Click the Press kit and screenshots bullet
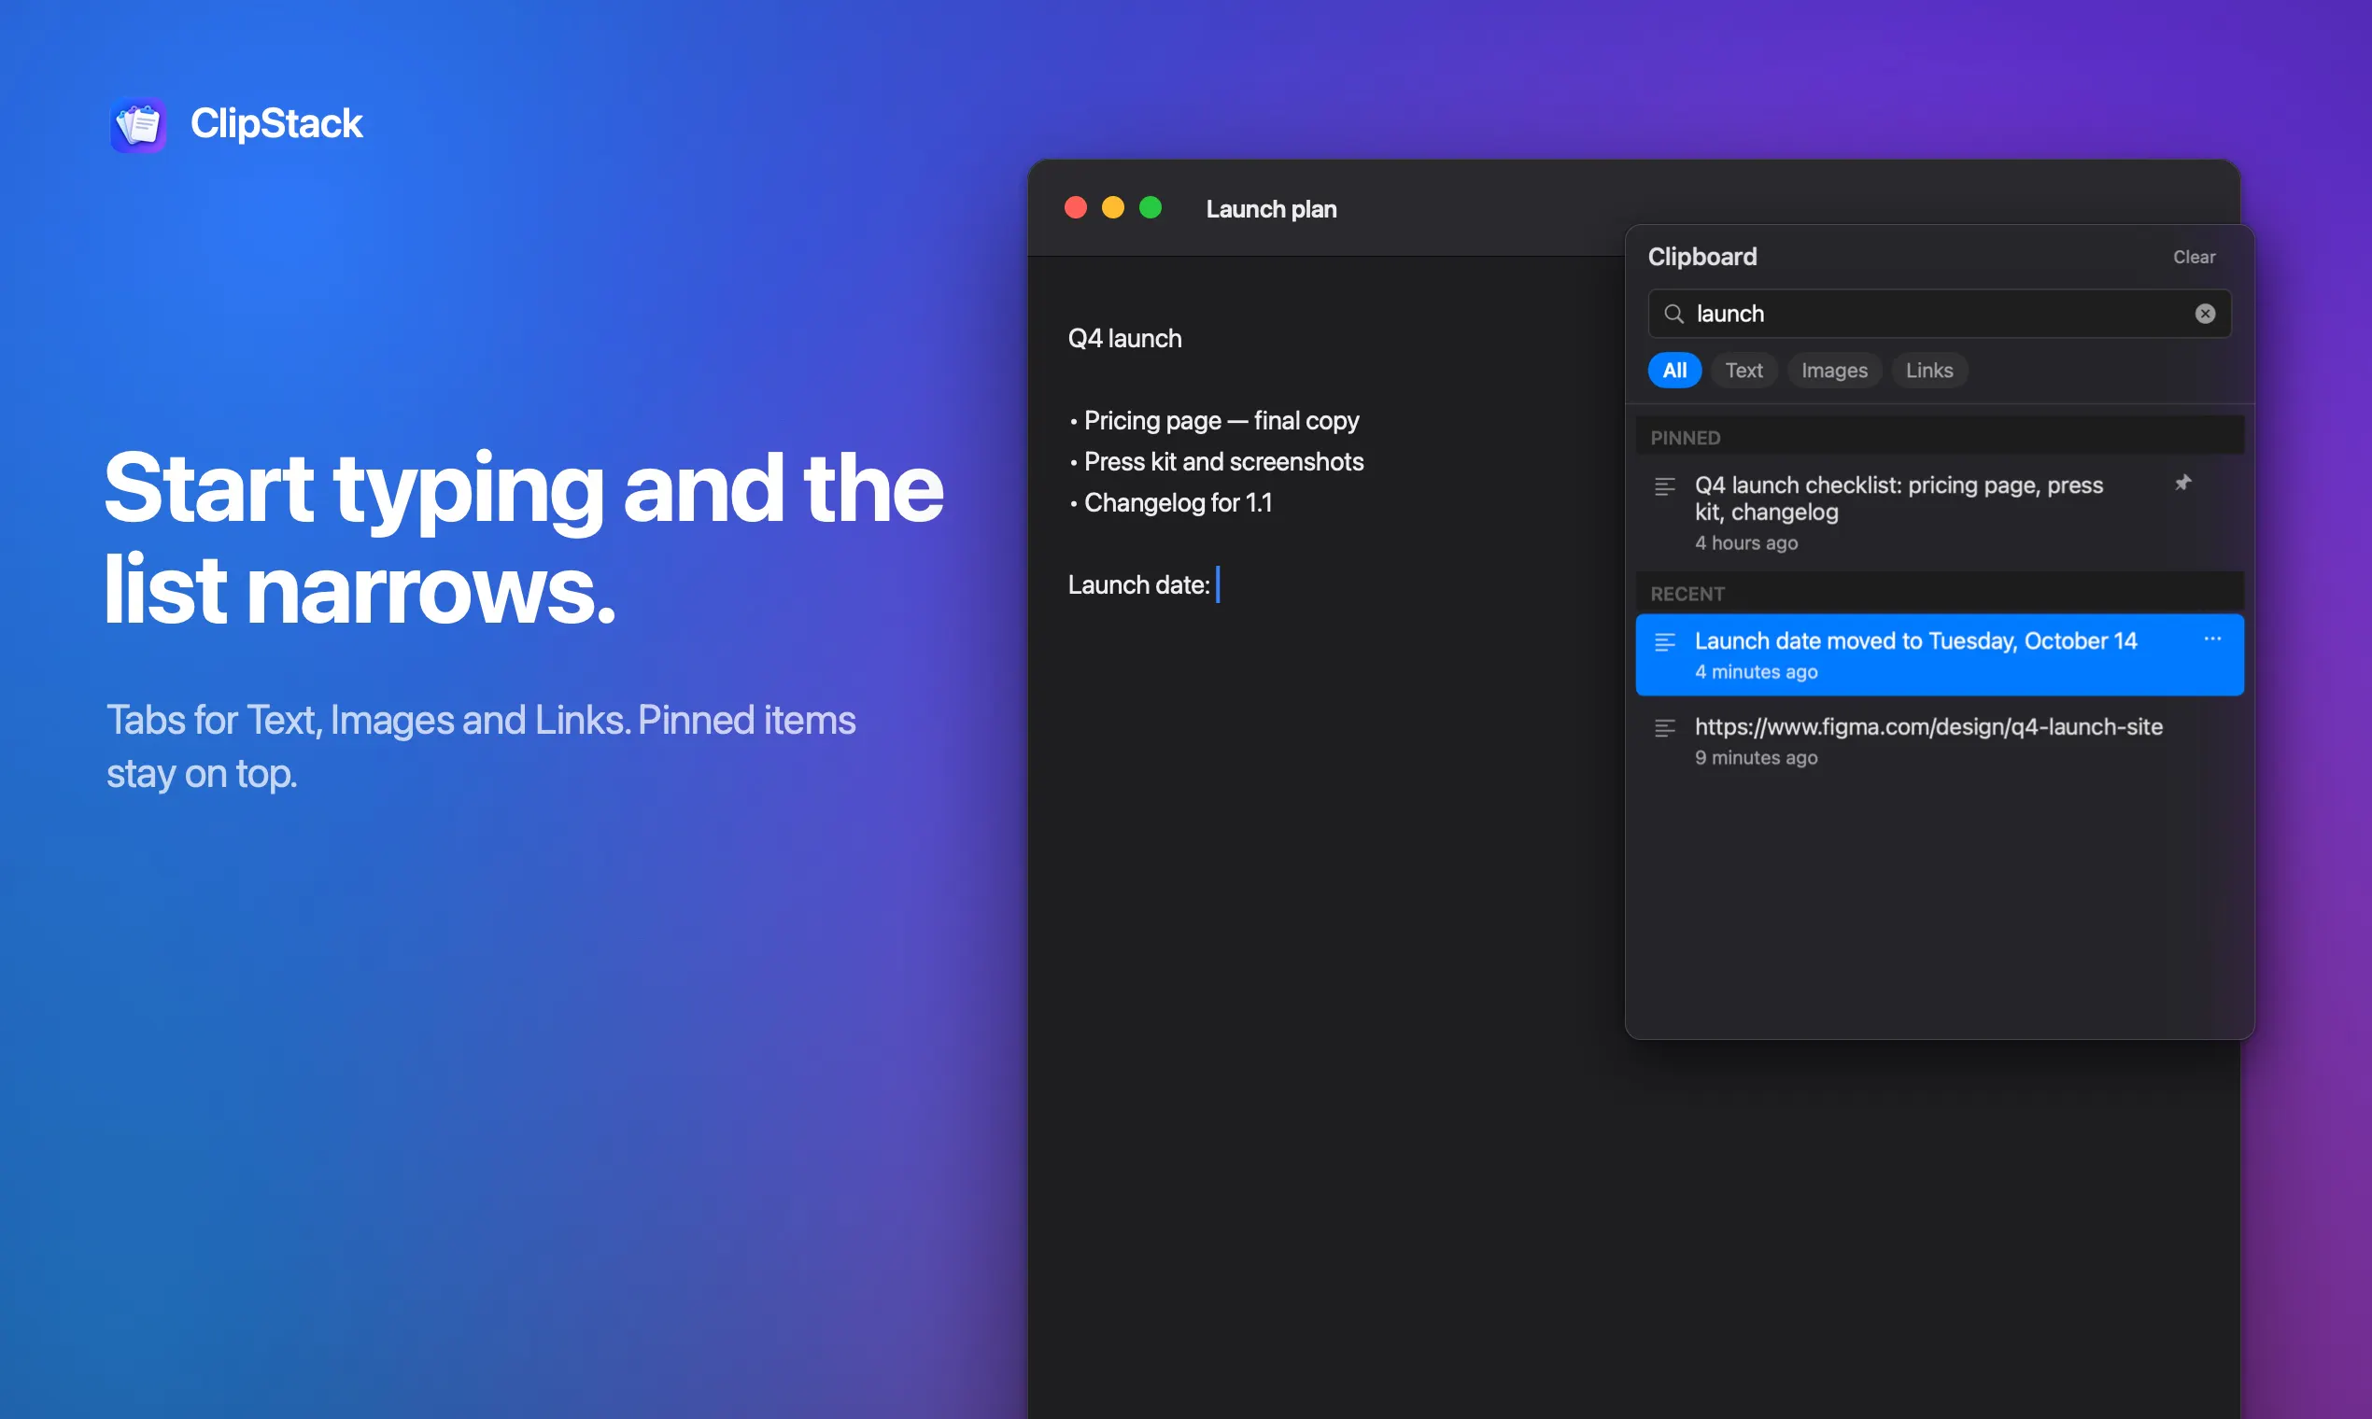The image size is (2372, 1419). (1217, 462)
